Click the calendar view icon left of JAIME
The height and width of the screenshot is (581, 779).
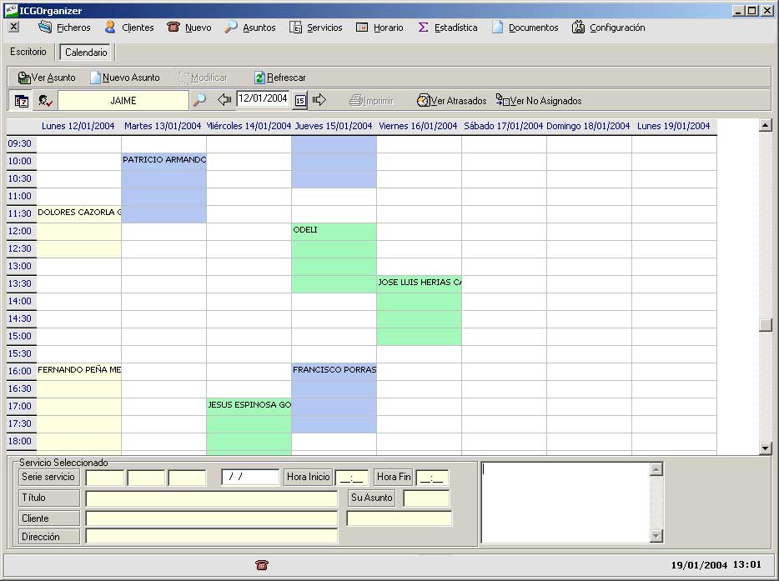(x=22, y=101)
